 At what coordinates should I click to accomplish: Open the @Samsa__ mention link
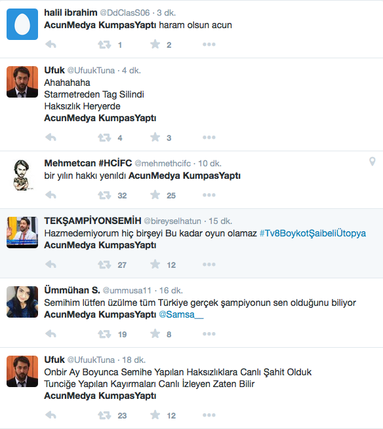click(x=181, y=314)
